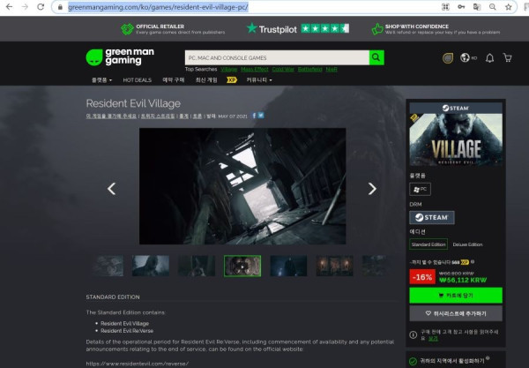
Task: Select the dark blue figure thumbnail
Action: click(288, 266)
